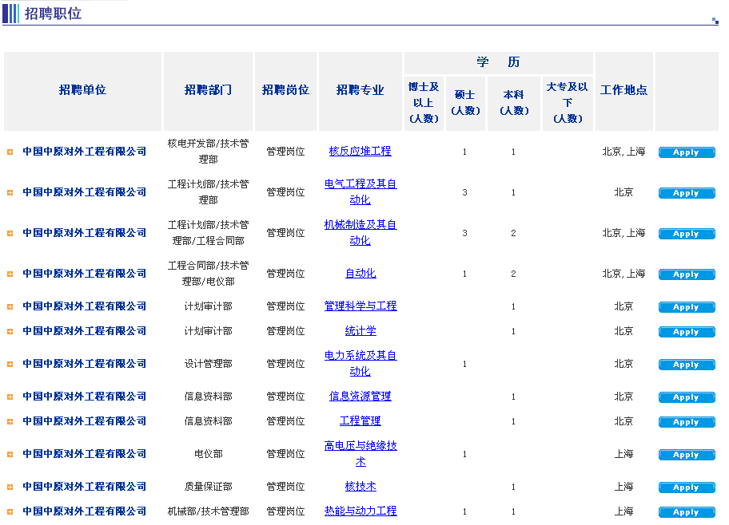Image resolution: width=729 pixels, height=525 pixels.
Task: Click company name in 机械制造及其自动化 row
Action: tap(84, 233)
